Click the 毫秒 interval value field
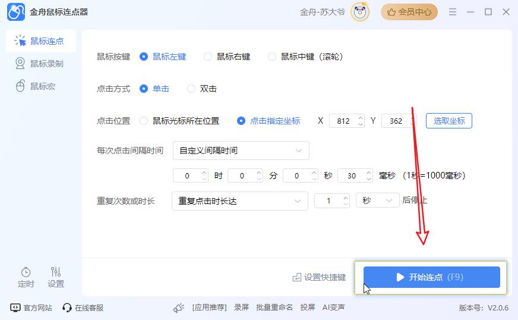 pos(350,175)
